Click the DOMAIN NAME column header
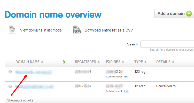This screenshot has height=103, width=194. (x=27, y=62)
